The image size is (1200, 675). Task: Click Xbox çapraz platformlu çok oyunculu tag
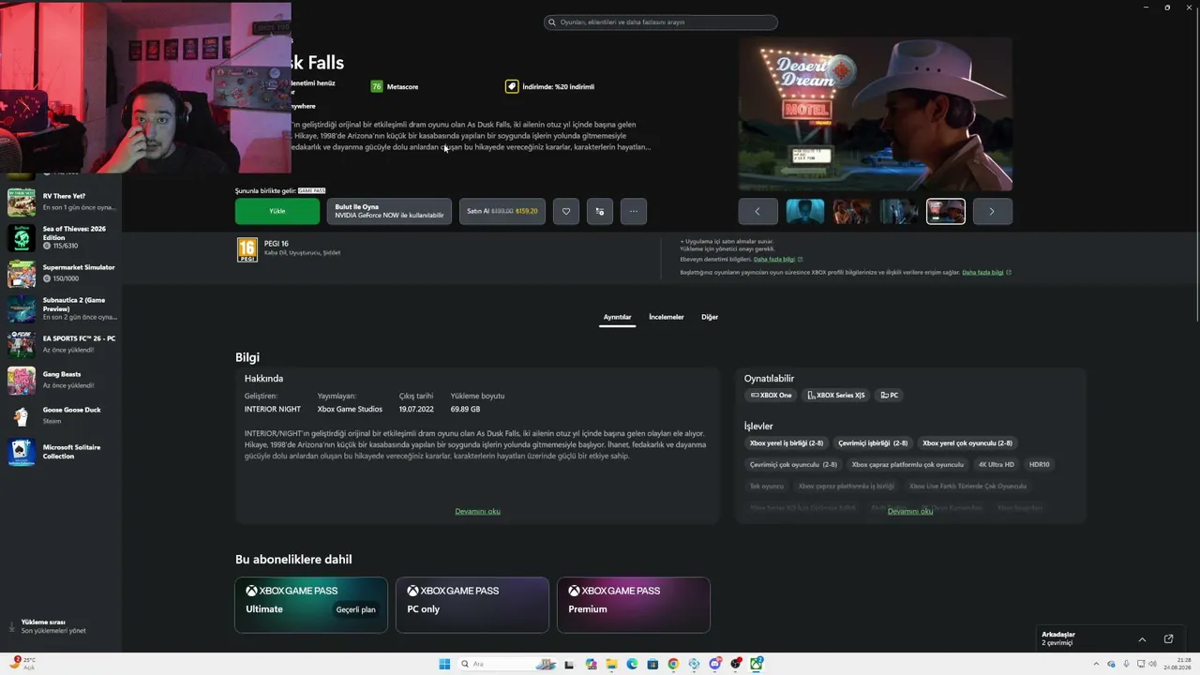907,464
